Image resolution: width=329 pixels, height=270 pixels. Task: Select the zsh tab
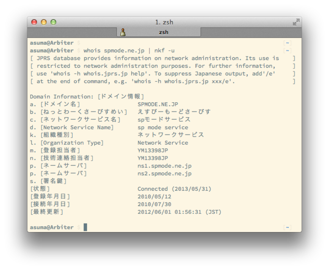159,32
